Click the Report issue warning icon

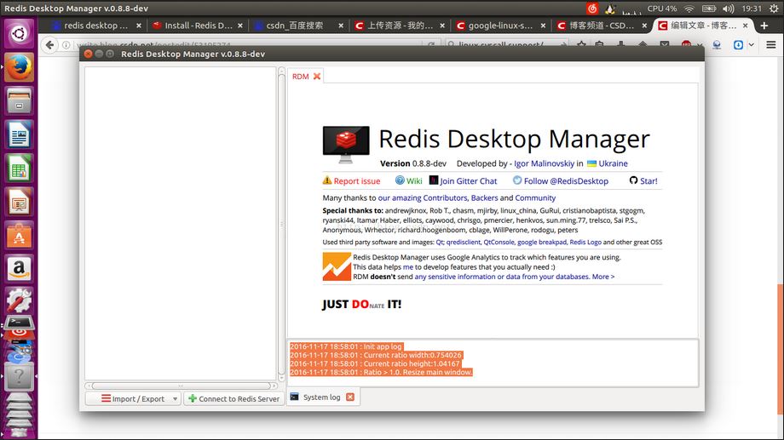pyautogui.click(x=327, y=180)
